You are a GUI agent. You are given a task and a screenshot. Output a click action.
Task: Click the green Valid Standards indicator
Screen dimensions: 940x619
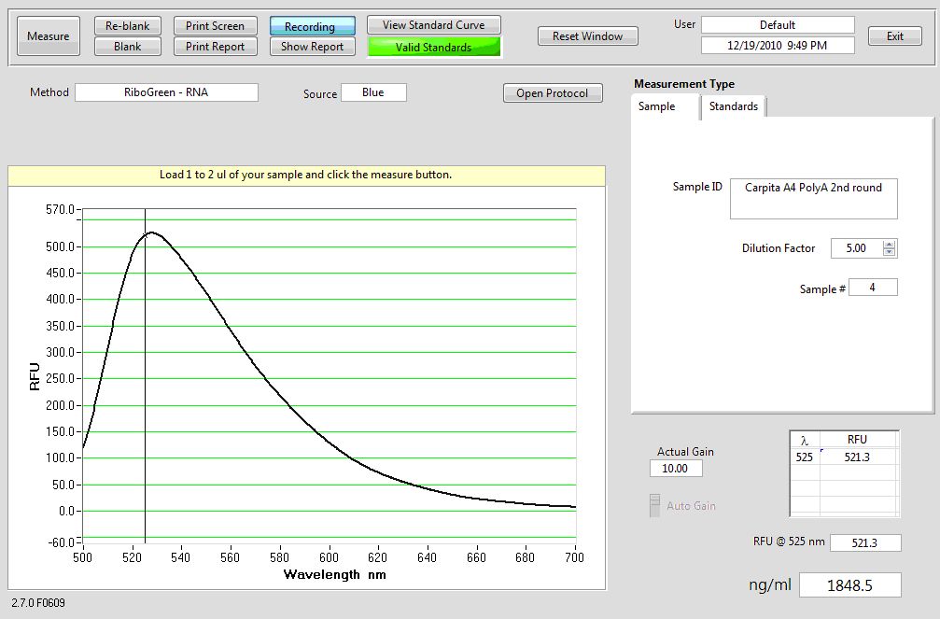(x=433, y=47)
